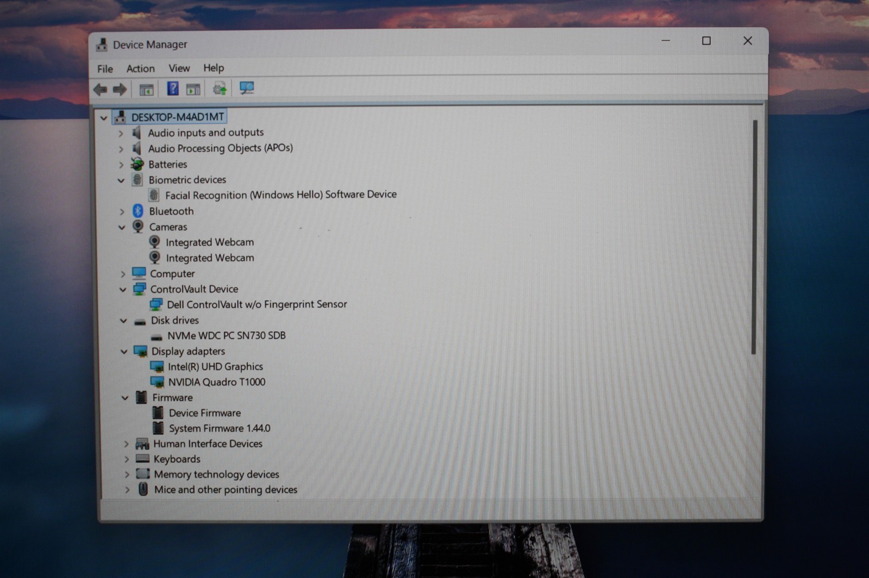
Task: Click Show/Hide Console Tree toolbar icon
Action: 146,90
